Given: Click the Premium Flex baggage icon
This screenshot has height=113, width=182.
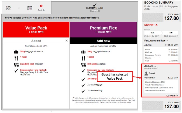Looking at the screenshot, I should pyautogui.click(x=84, y=52).
